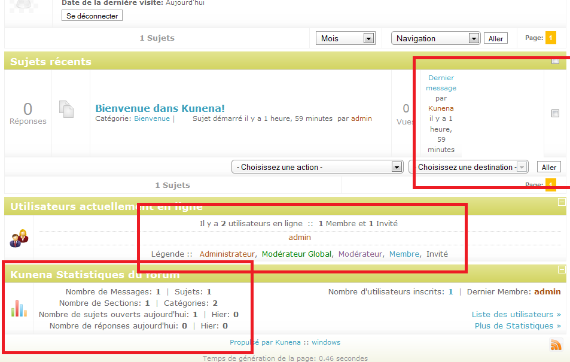570x362 pixels.
Task: Click the forum statistics bar chart icon
Action: tap(19, 309)
